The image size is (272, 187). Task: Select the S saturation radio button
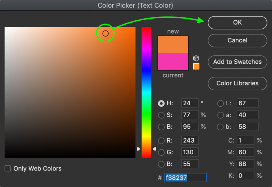click(x=161, y=115)
